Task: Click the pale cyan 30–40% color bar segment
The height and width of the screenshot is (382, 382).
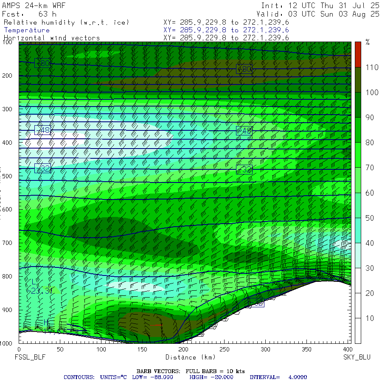Action: coord(358,256)
